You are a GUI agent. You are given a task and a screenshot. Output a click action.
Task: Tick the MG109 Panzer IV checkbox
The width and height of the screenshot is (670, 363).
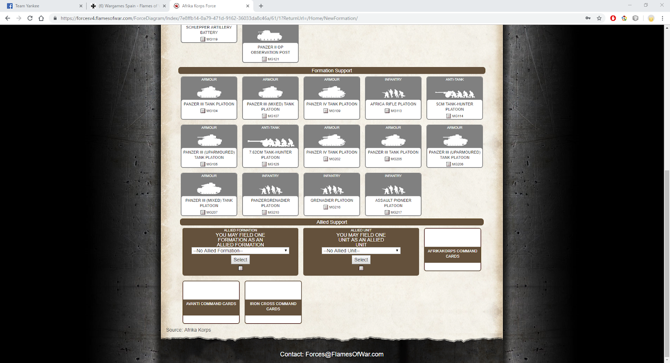(325, 111)
